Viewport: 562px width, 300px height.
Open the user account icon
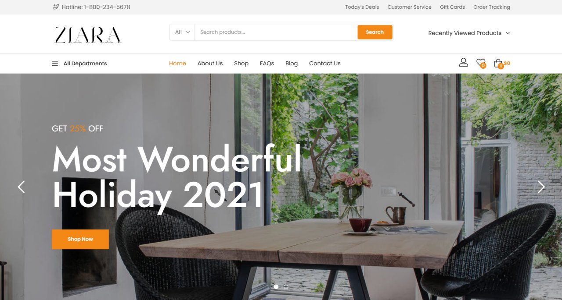coord(463,63)
